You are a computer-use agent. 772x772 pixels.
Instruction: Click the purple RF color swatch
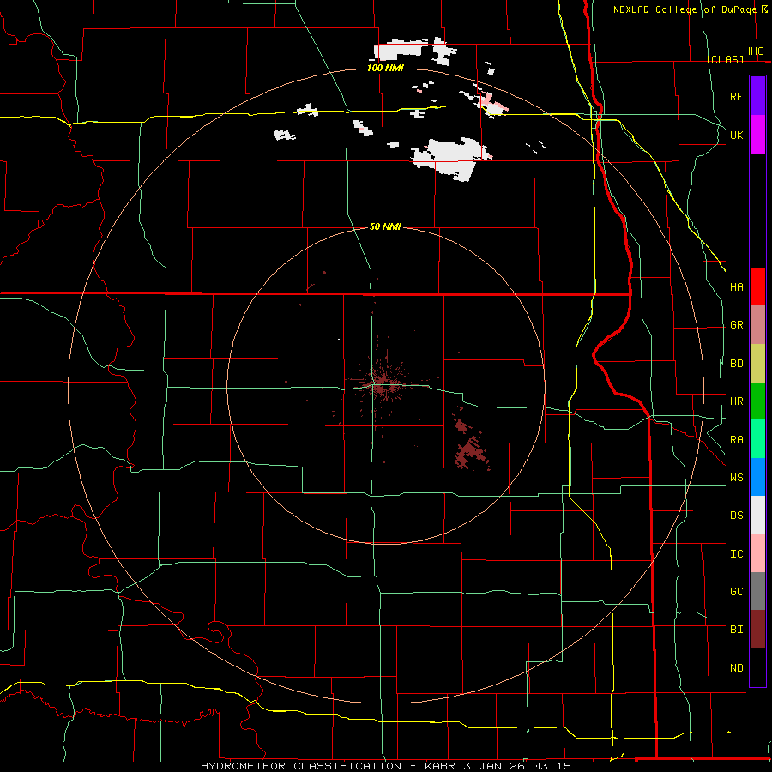757,96
